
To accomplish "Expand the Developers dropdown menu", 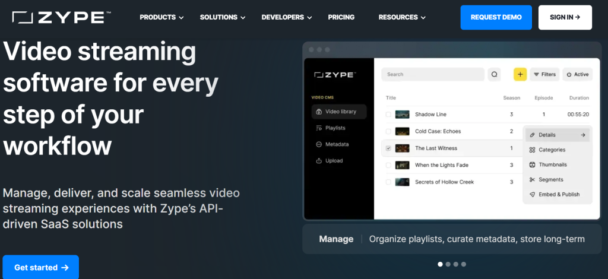I will pyautogui.click(x=287, y=17).
